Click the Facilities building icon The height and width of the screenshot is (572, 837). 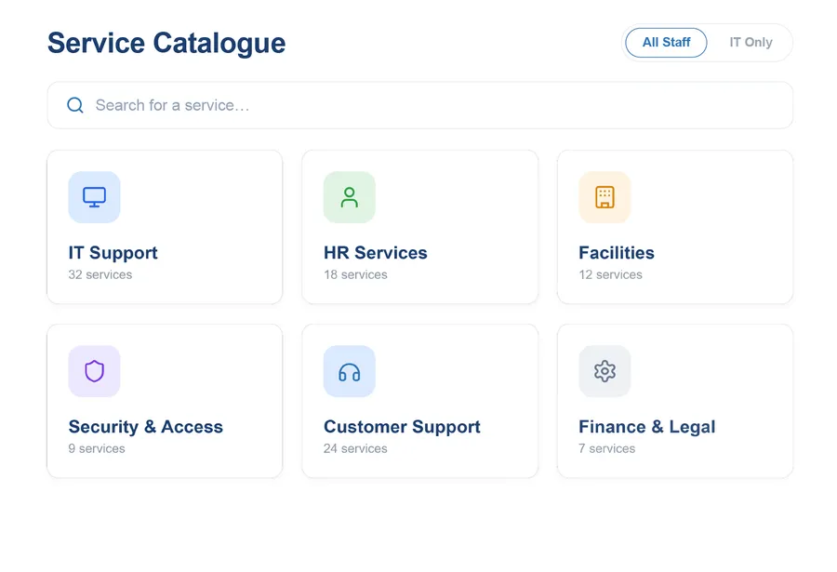[x=604, y=197]
